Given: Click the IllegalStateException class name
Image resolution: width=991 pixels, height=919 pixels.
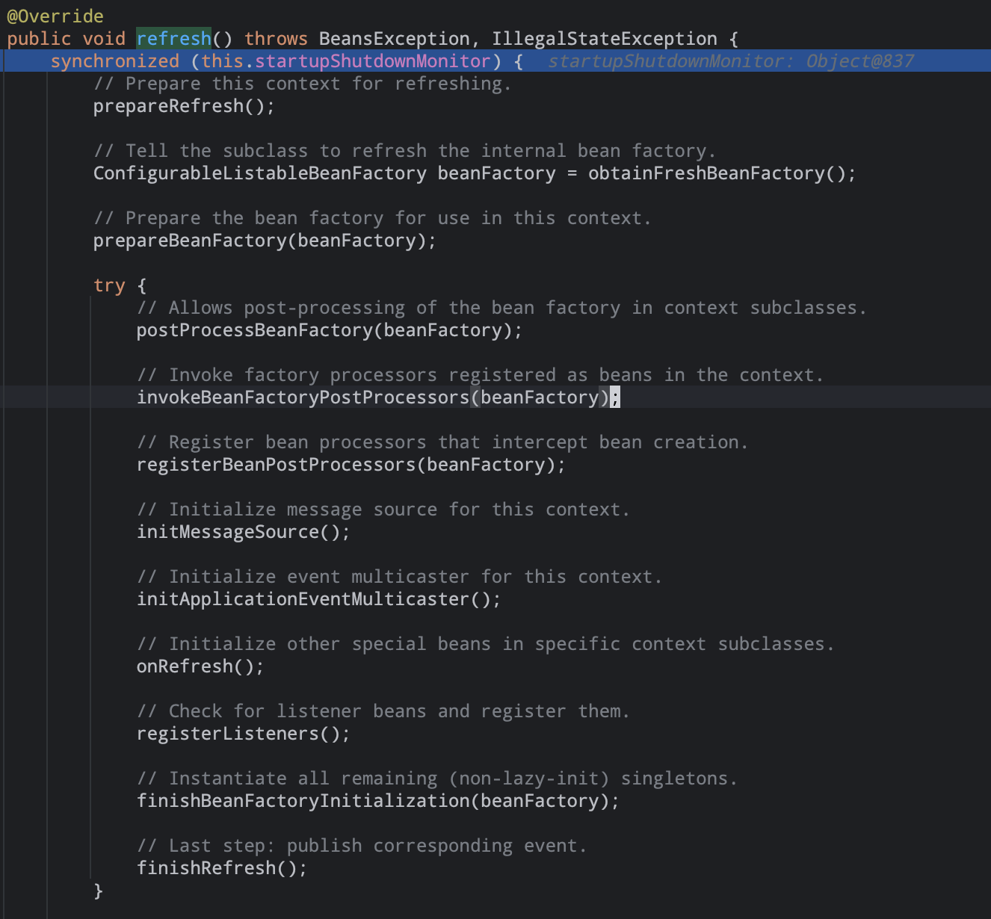Looking at the screenshot, I should click(x=604, y=39).
